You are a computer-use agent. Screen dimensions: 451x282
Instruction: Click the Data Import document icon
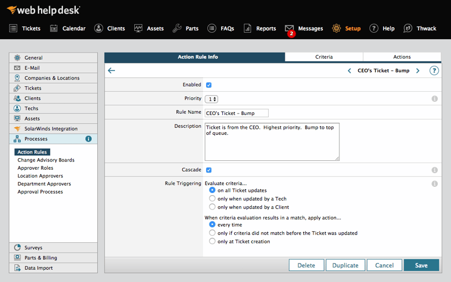pos(17,268)
